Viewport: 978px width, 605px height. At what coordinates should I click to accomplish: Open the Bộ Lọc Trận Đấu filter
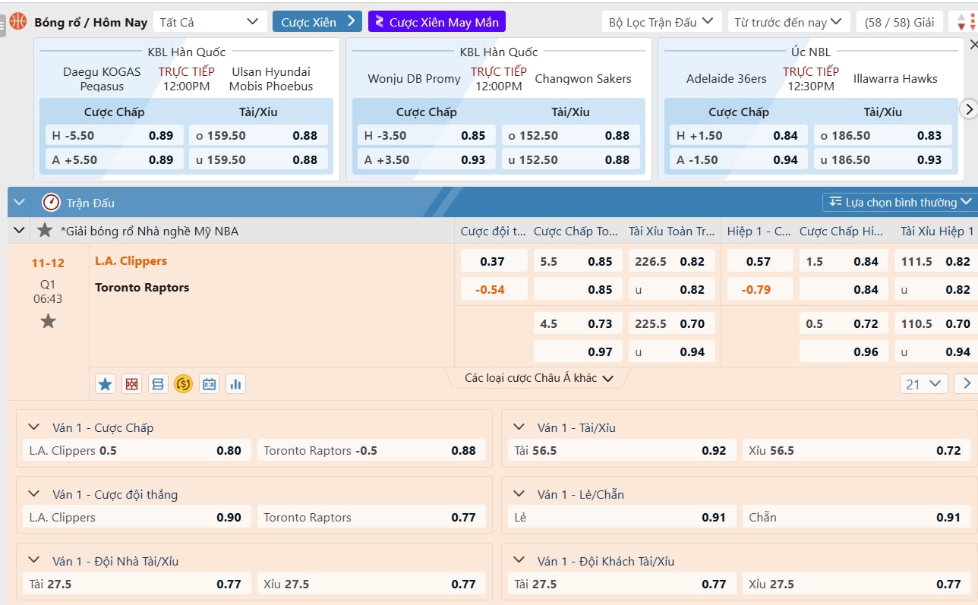662,22
